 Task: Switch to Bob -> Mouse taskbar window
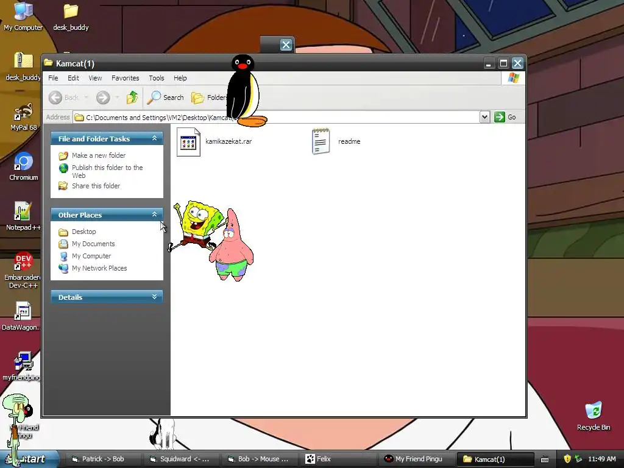tap(258, 459)
